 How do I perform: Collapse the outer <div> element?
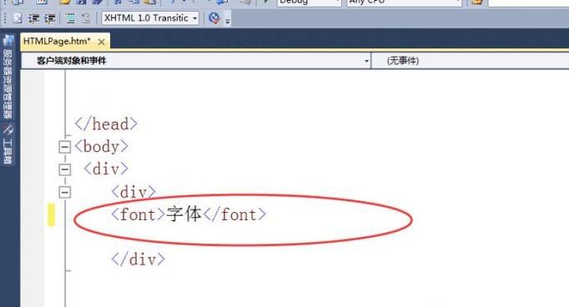pos(64,169)
